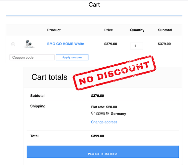Click the red NO DISCOUNT stamp
Screen dimensions: 188x165
click(115, 73)
